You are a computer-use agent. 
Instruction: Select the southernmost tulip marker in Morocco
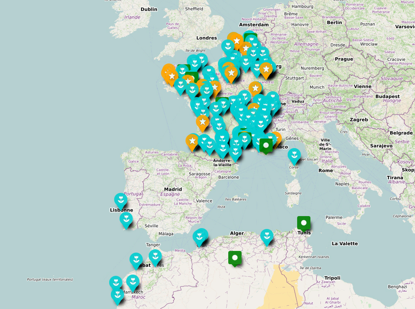[x=117, y=295]
